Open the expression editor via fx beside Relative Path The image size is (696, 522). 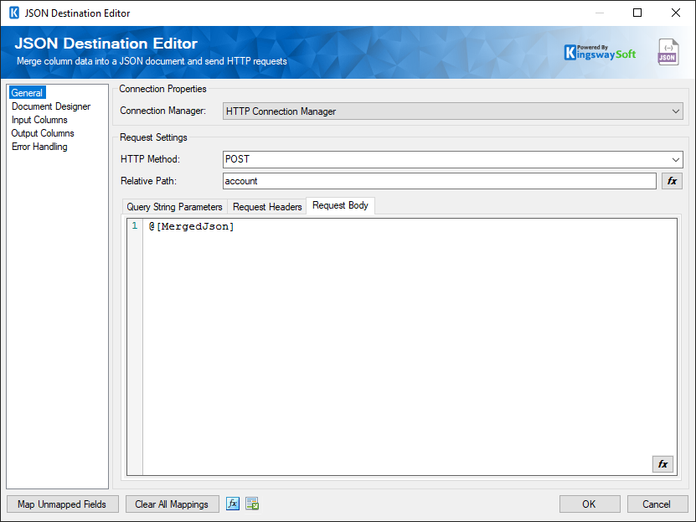click(671, 180)
